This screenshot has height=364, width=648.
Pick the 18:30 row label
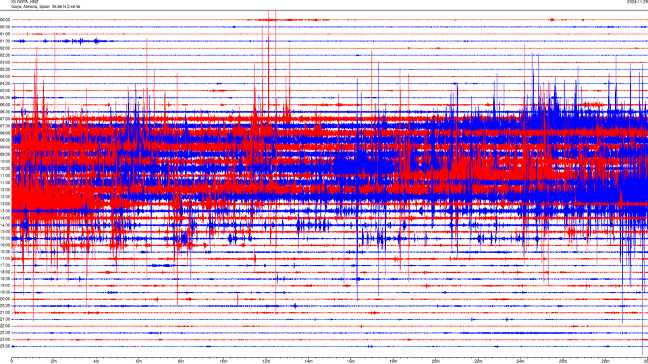[x=5, y=278]
